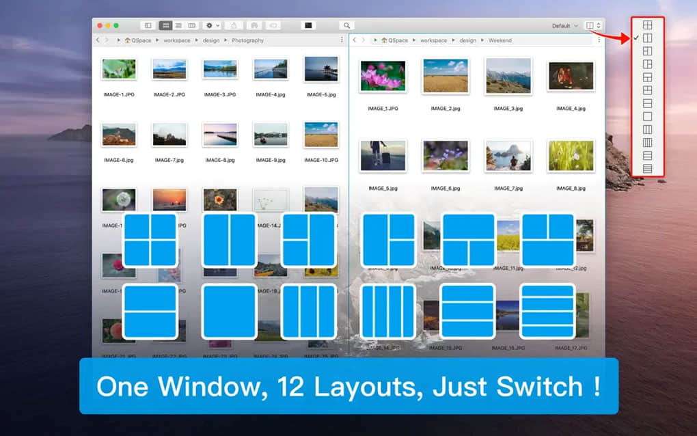The height and width of the screenshot is (436, 697).
Task: Switch to column view mode
Action: point(191,25)
